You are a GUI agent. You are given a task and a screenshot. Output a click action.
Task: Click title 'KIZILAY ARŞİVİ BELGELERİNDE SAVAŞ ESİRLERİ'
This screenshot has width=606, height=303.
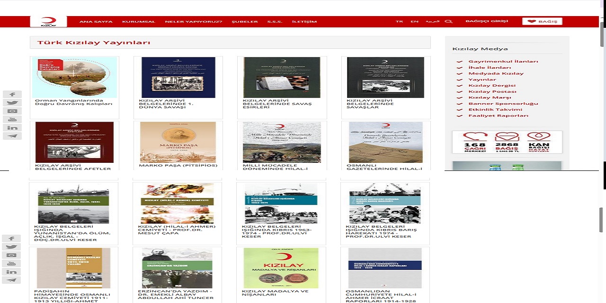(x=277, y=104)
